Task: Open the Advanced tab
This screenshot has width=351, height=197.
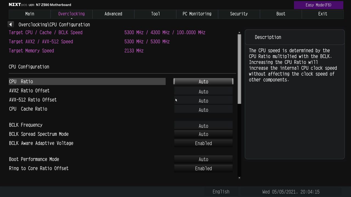Action: tap(113, 14)
